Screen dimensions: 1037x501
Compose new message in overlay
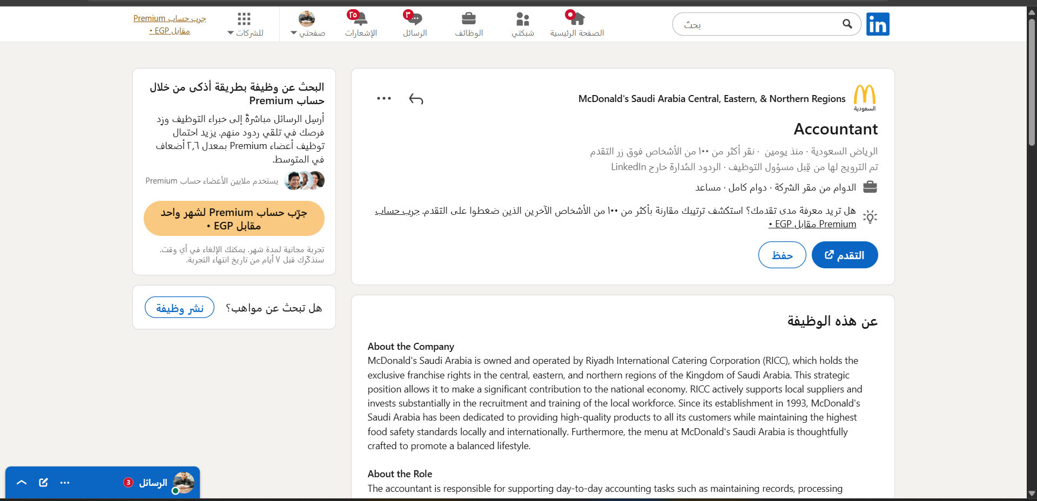(43, 483)
